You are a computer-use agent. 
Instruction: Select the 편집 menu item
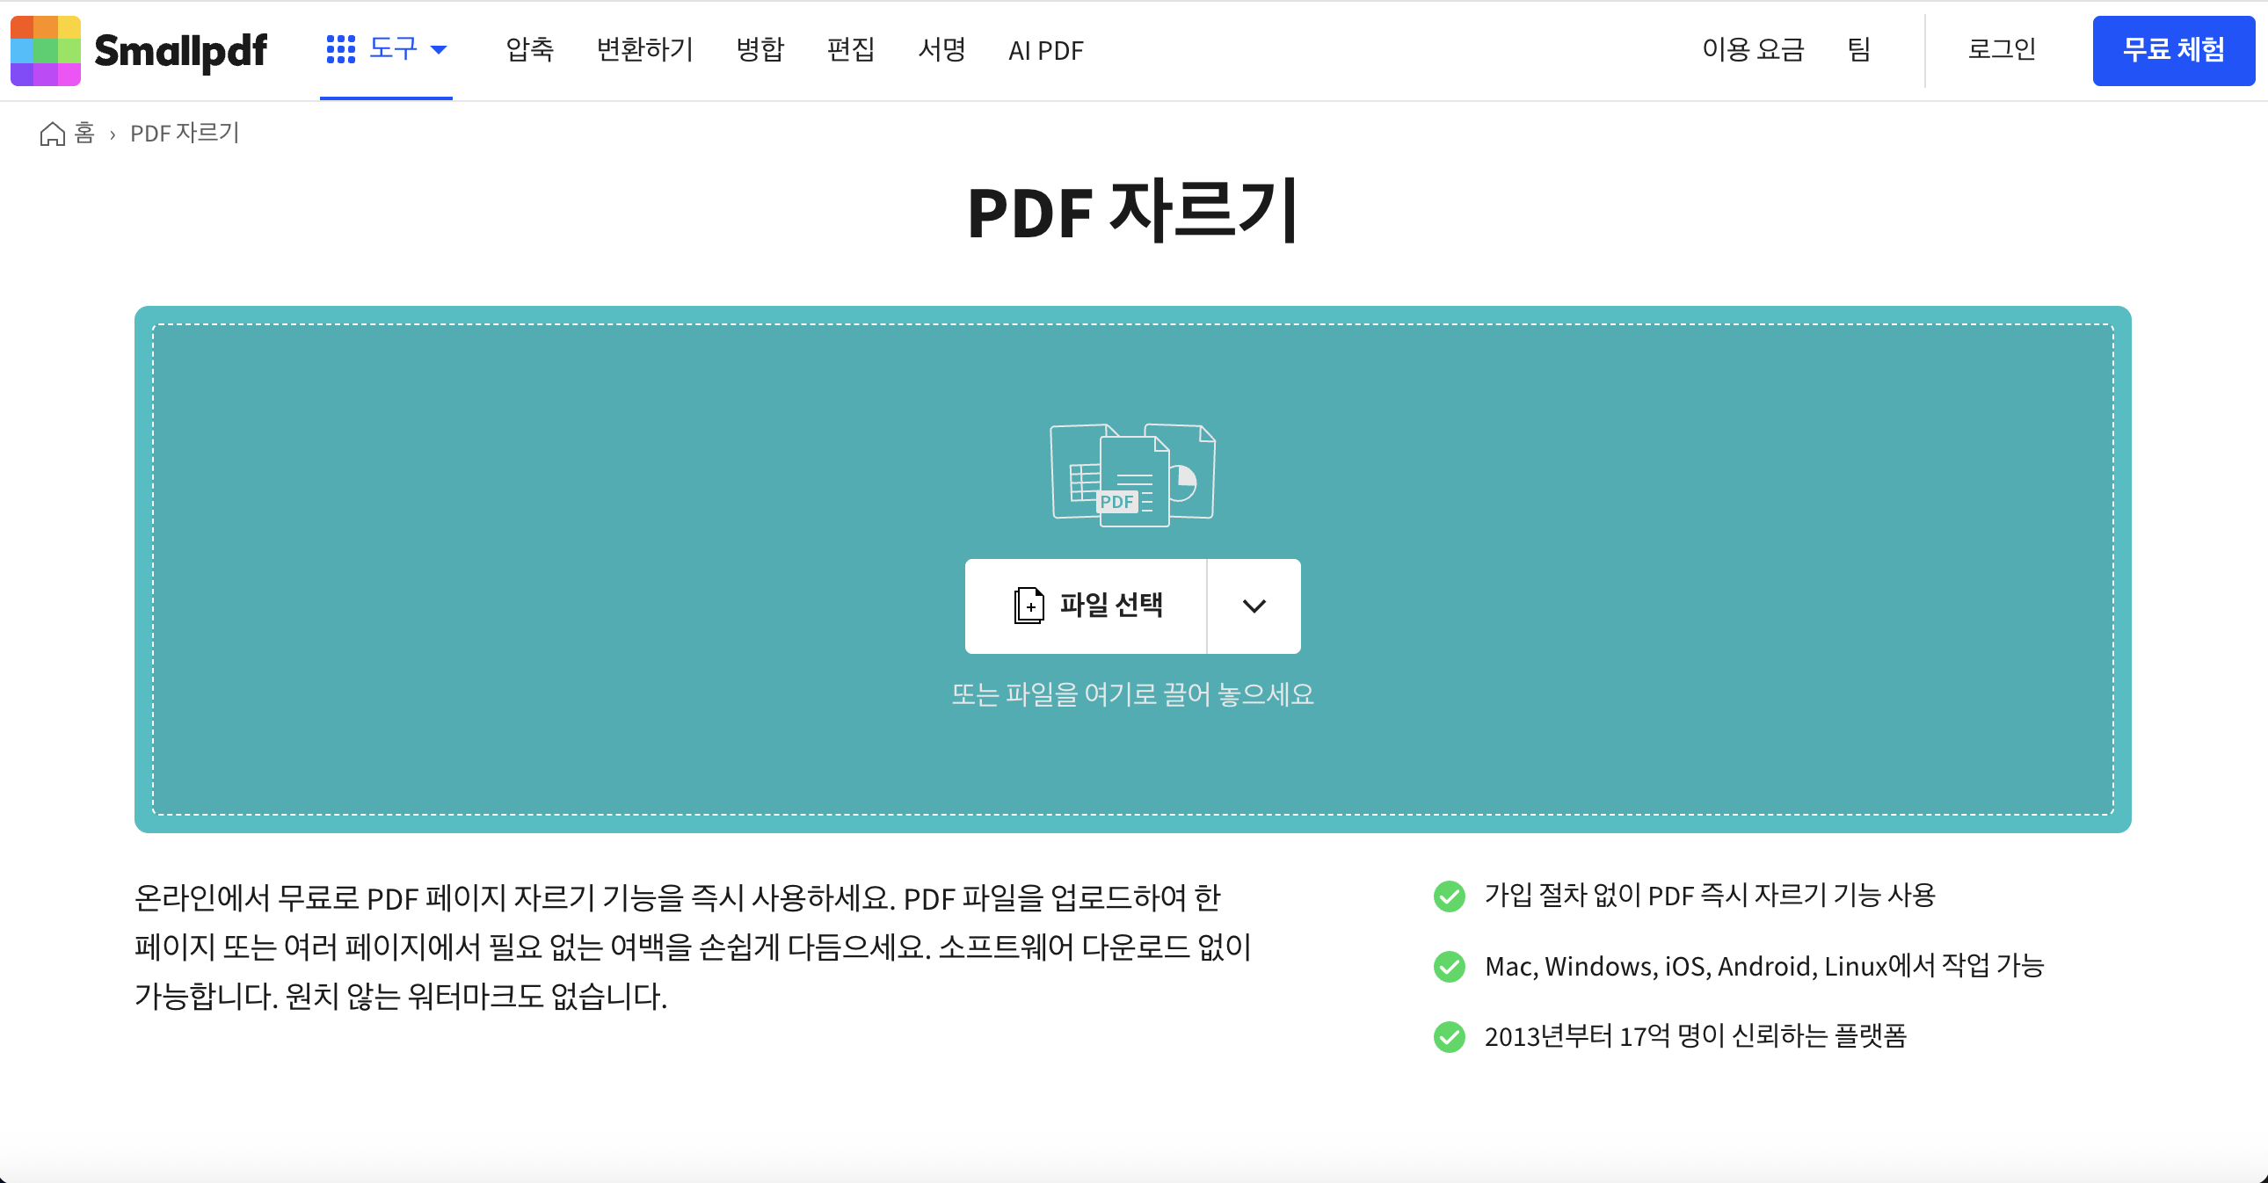coord(851,50)
